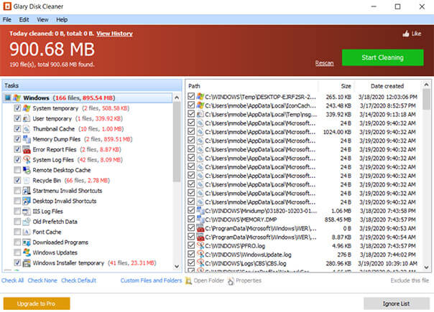Click the Open Folder icon
434x312 pixels.
tap(188, 280)
